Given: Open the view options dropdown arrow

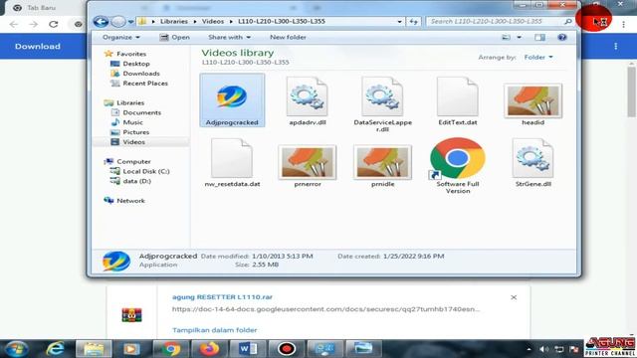Looking at the screenshot, I should coord(519,38).
